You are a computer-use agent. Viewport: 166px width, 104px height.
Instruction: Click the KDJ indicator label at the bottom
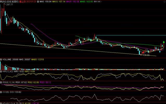click(x=5, y=103)
